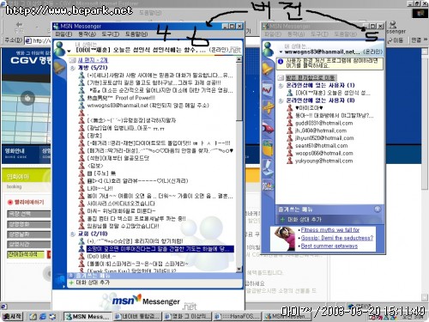This screenshot has height=322, width=429.
Task: Open the shopping bag tab icon
Action: point(268,148)
